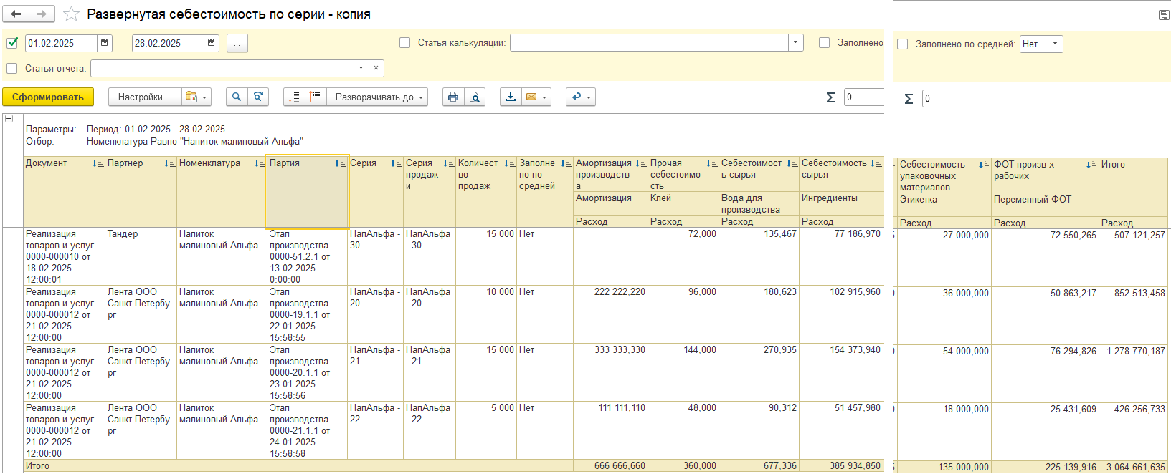Open calendar picker for end date 28.02.2025
This screenshot has height=474, width=1171.
pyautogui.click(x=212, y=43)
